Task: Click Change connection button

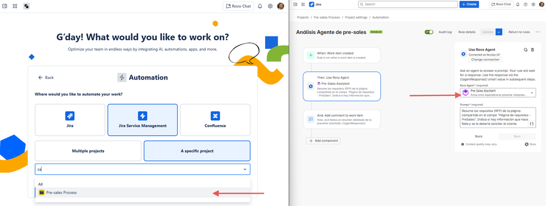Action: [486, 59]
